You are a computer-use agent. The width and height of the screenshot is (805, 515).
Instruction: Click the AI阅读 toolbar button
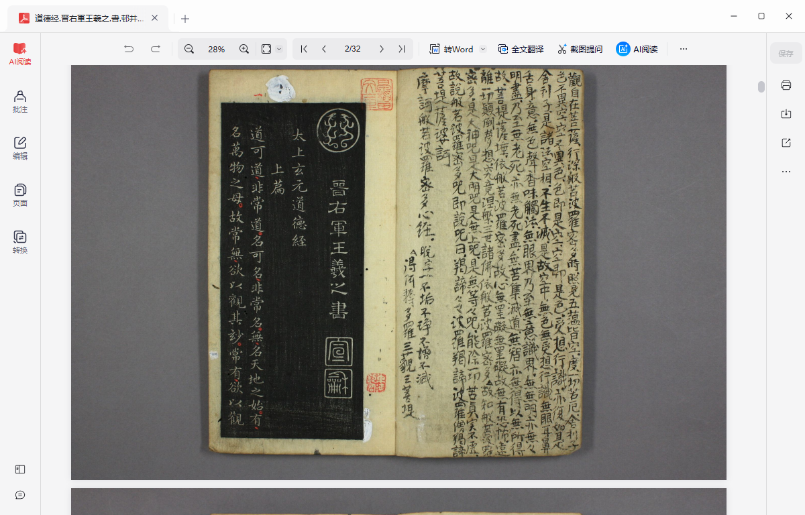pyautogui.click(x=637, y=49)
